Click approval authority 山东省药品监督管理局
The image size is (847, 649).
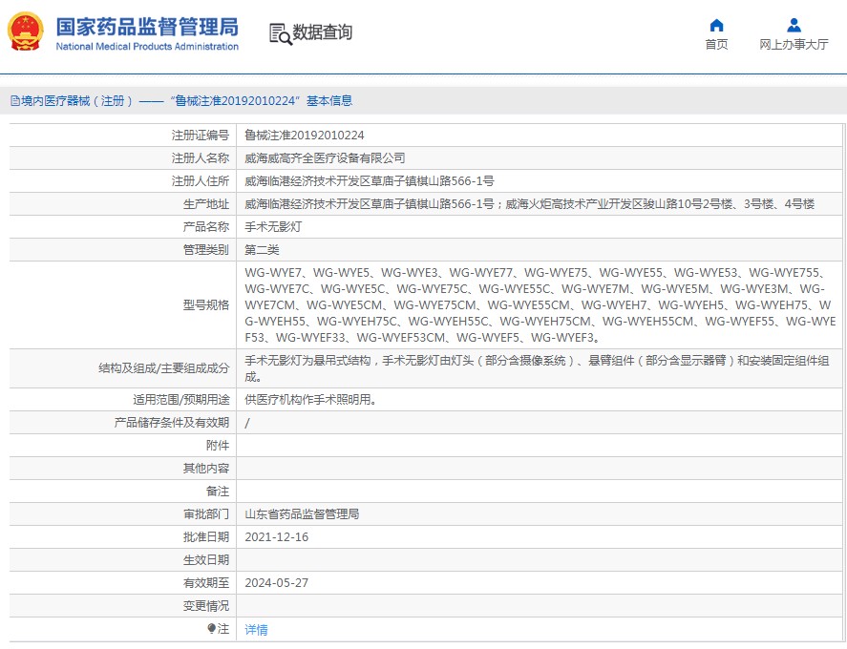pyautogui.click(x=302, y=514)
